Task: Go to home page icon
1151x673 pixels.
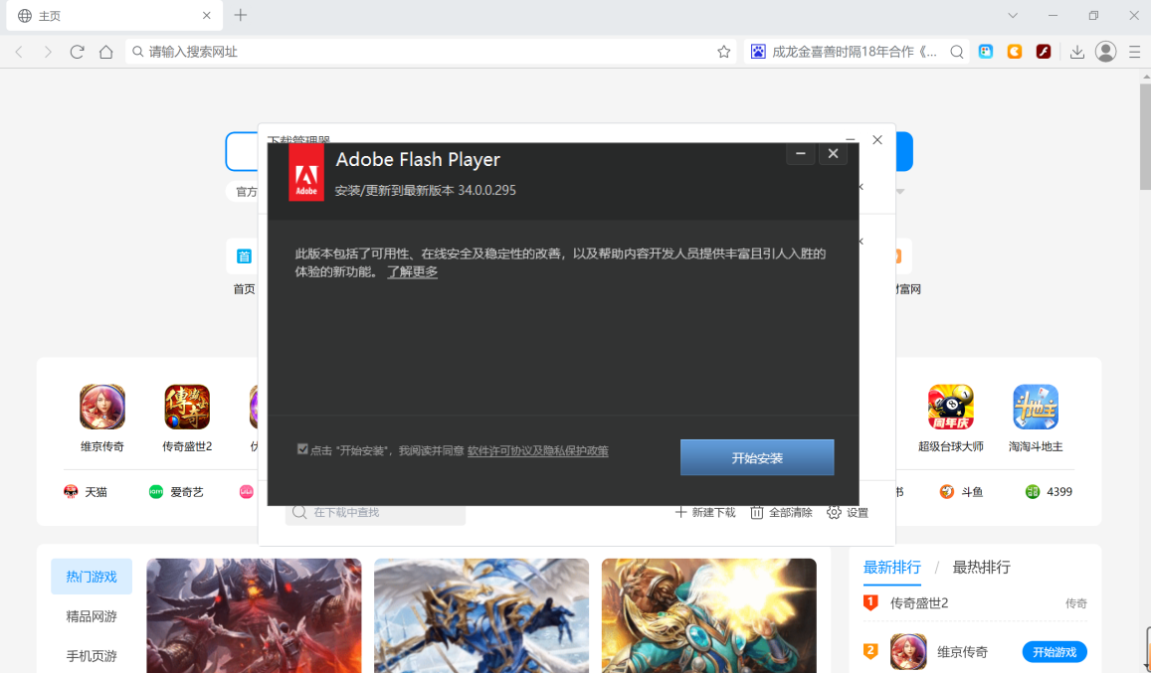Action: [106, 52]
